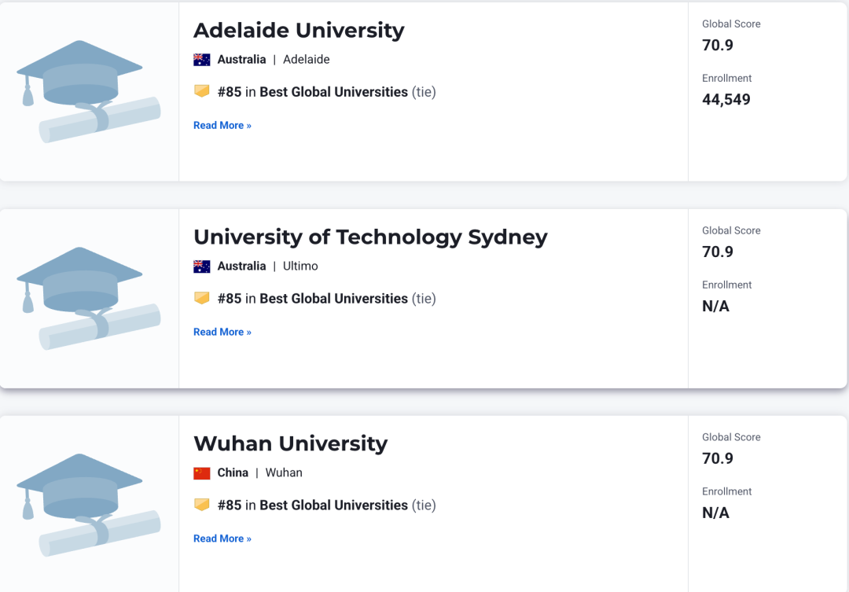Viewport: 849px width, 592px height.
Task: Click China flag icon beside Wuhan
Action: [x=201, y=472]
